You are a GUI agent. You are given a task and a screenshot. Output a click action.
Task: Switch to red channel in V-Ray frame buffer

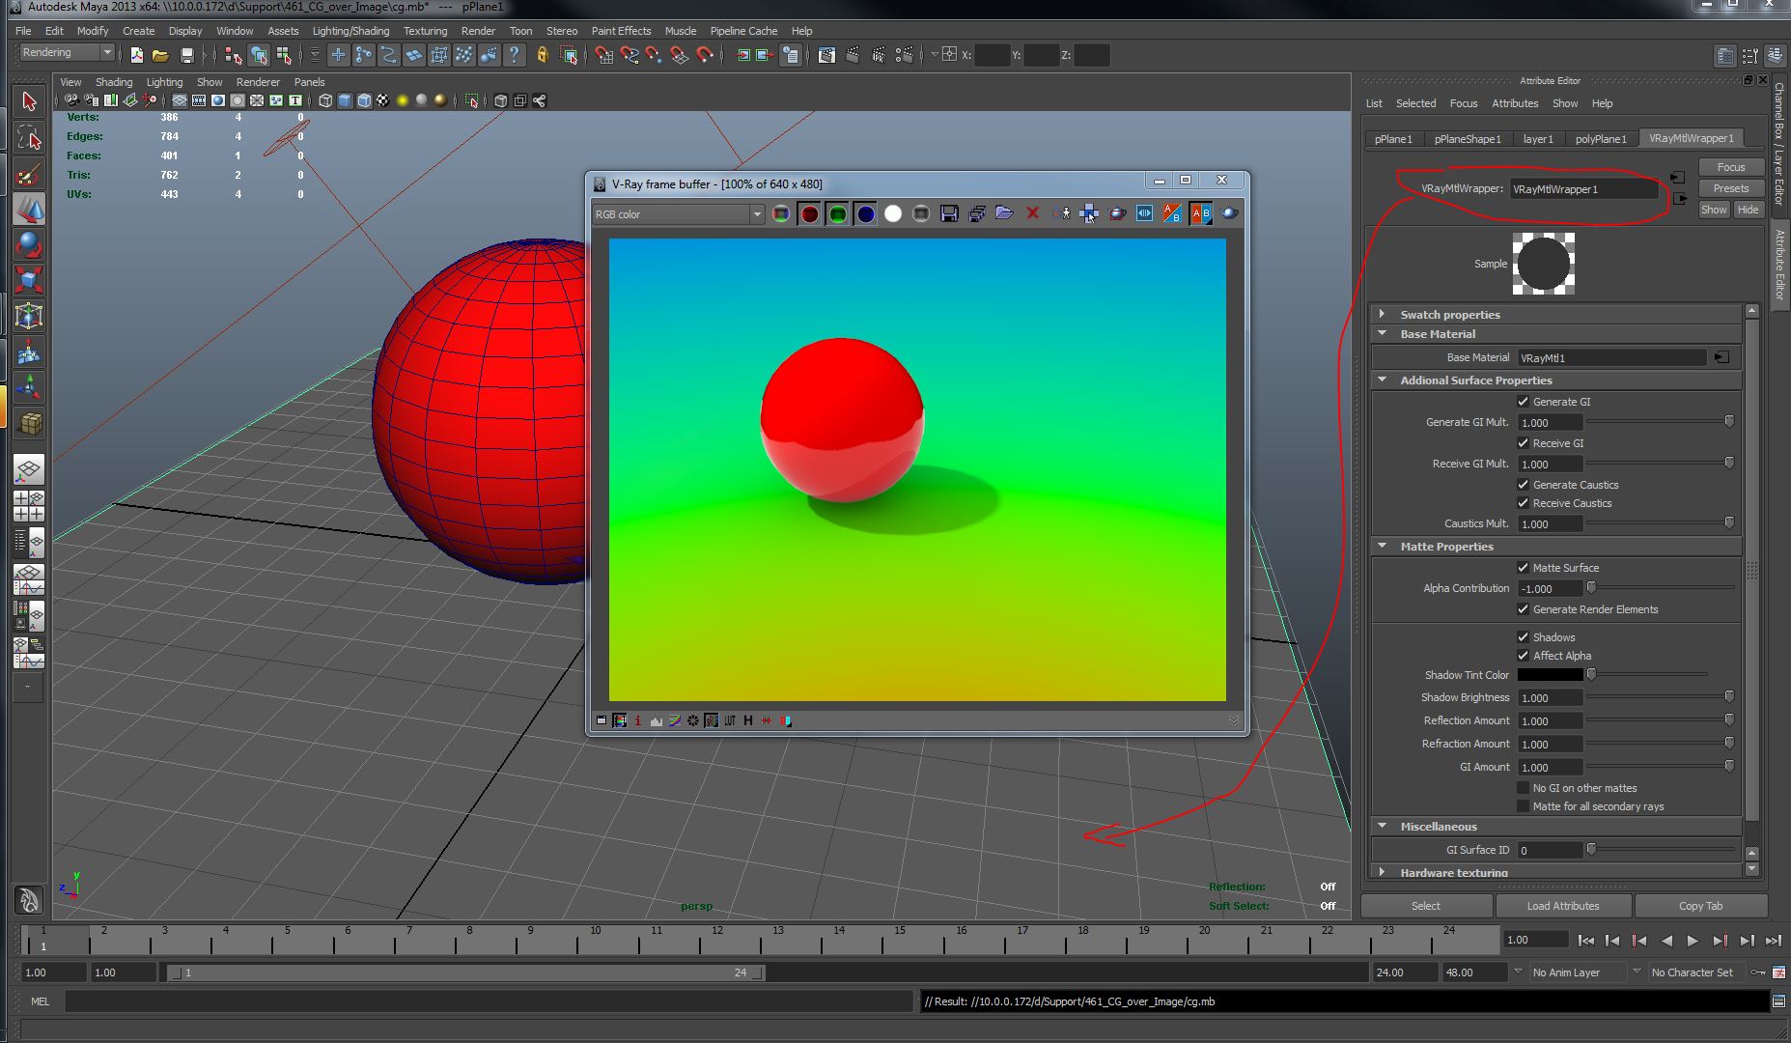click(x=809, y=213)
